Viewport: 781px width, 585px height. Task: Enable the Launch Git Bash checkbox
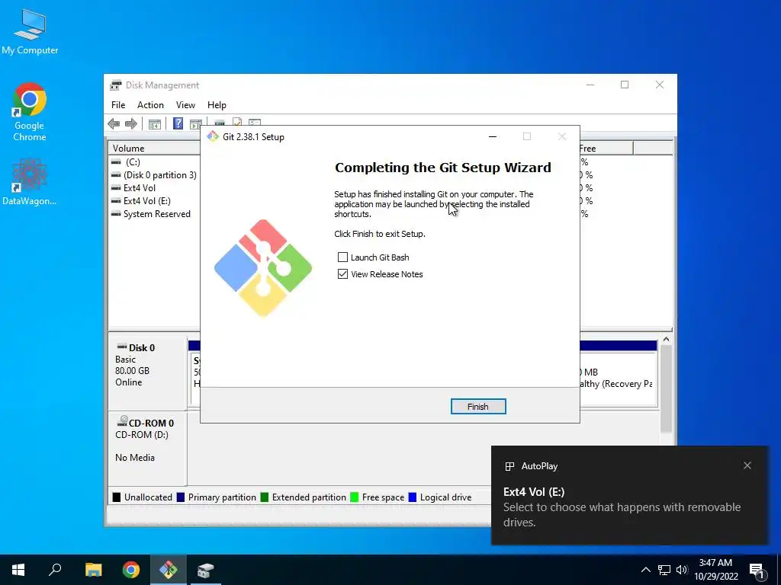click(x=342, y=257)
